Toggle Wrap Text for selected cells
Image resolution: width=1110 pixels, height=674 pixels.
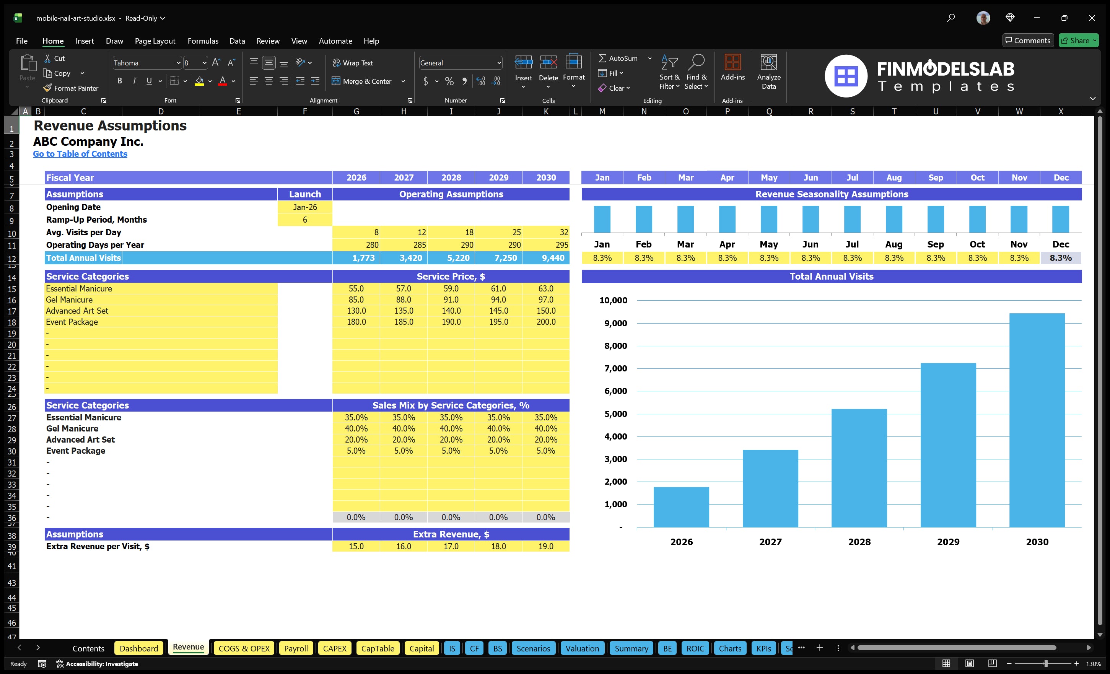point(353,63)
